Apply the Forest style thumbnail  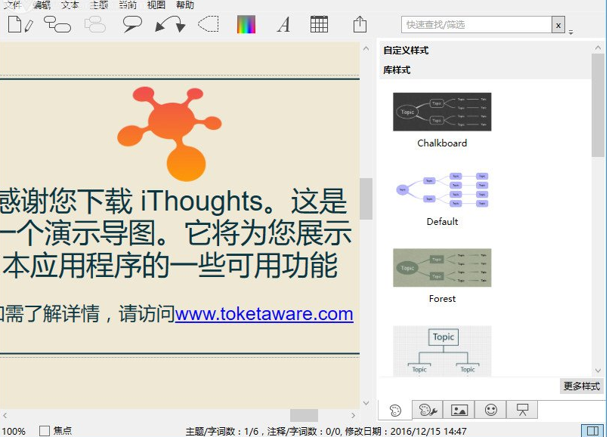[442, 268]
